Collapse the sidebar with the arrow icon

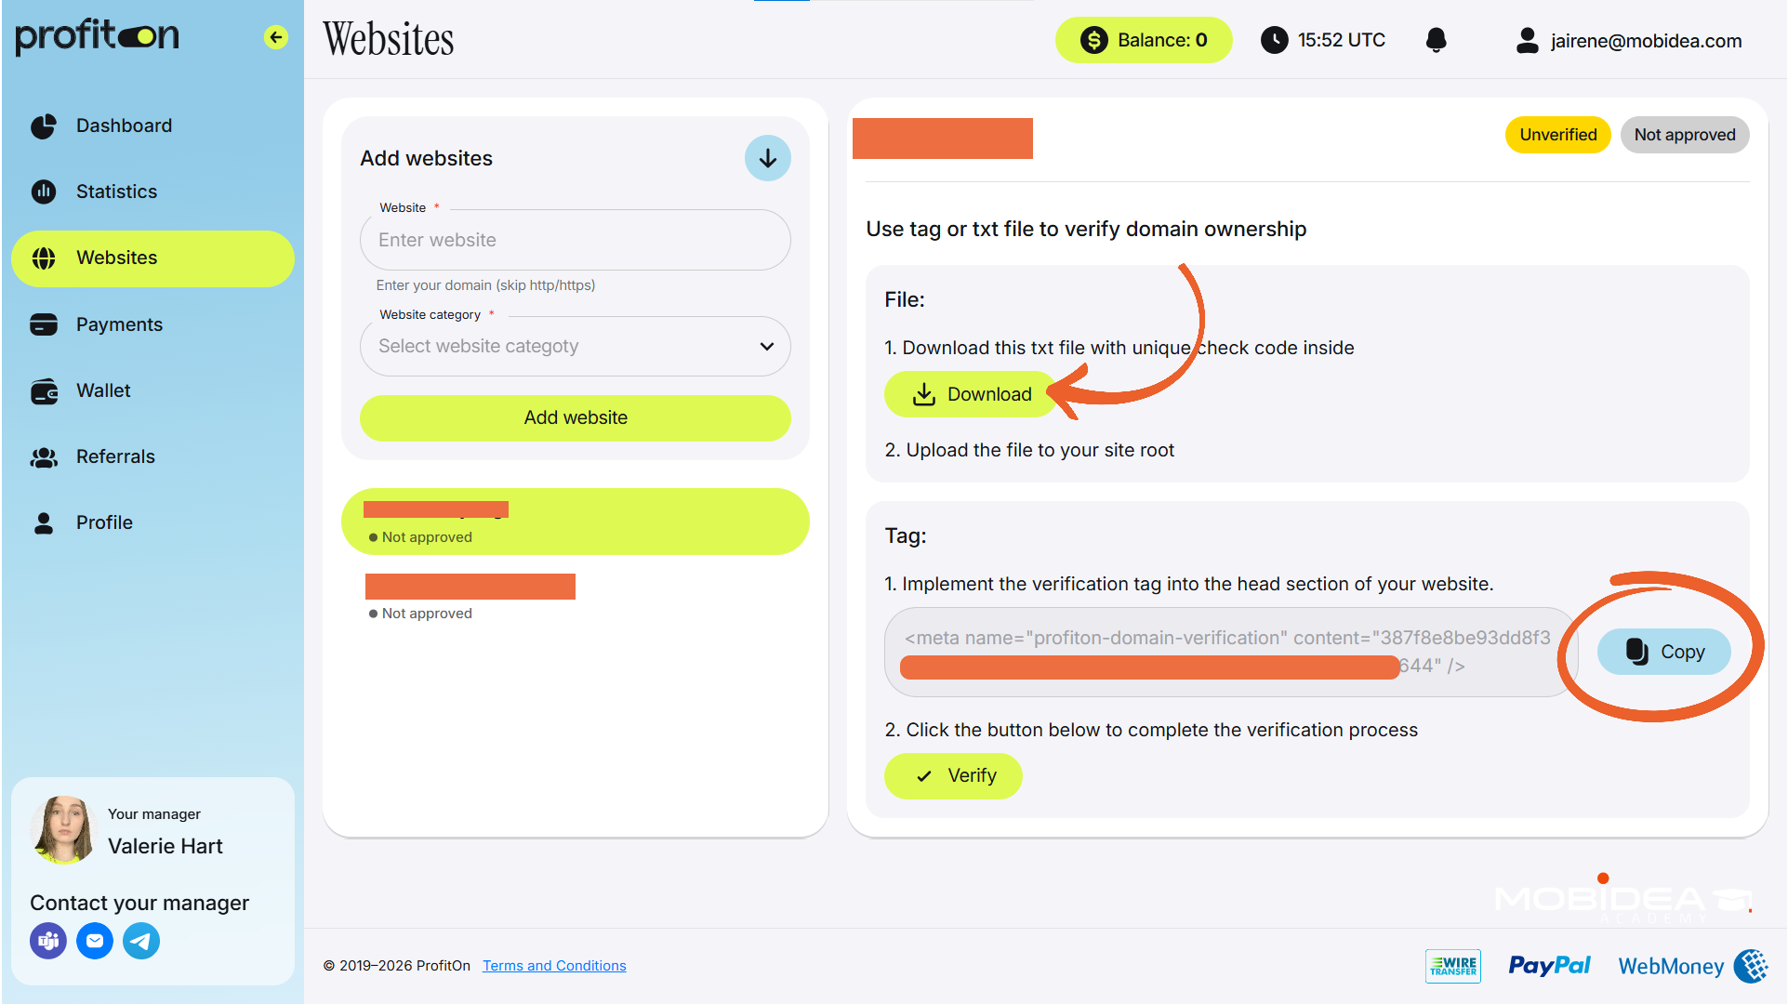point(275,37)
